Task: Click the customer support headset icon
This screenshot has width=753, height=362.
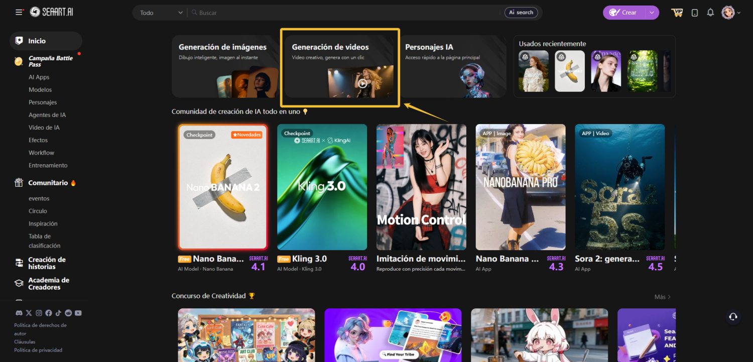Action: [733, 316]
